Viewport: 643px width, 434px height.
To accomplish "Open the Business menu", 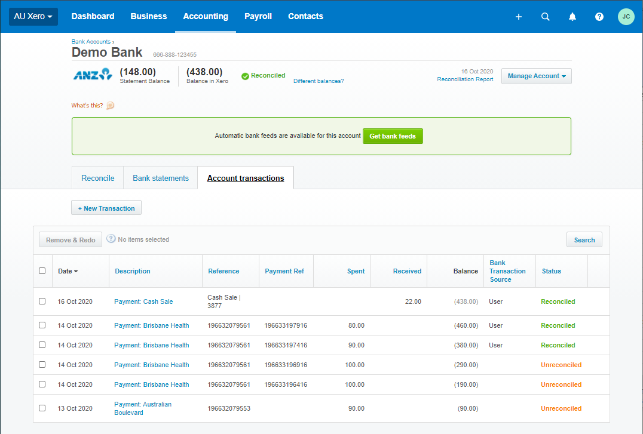I will 148,16.
